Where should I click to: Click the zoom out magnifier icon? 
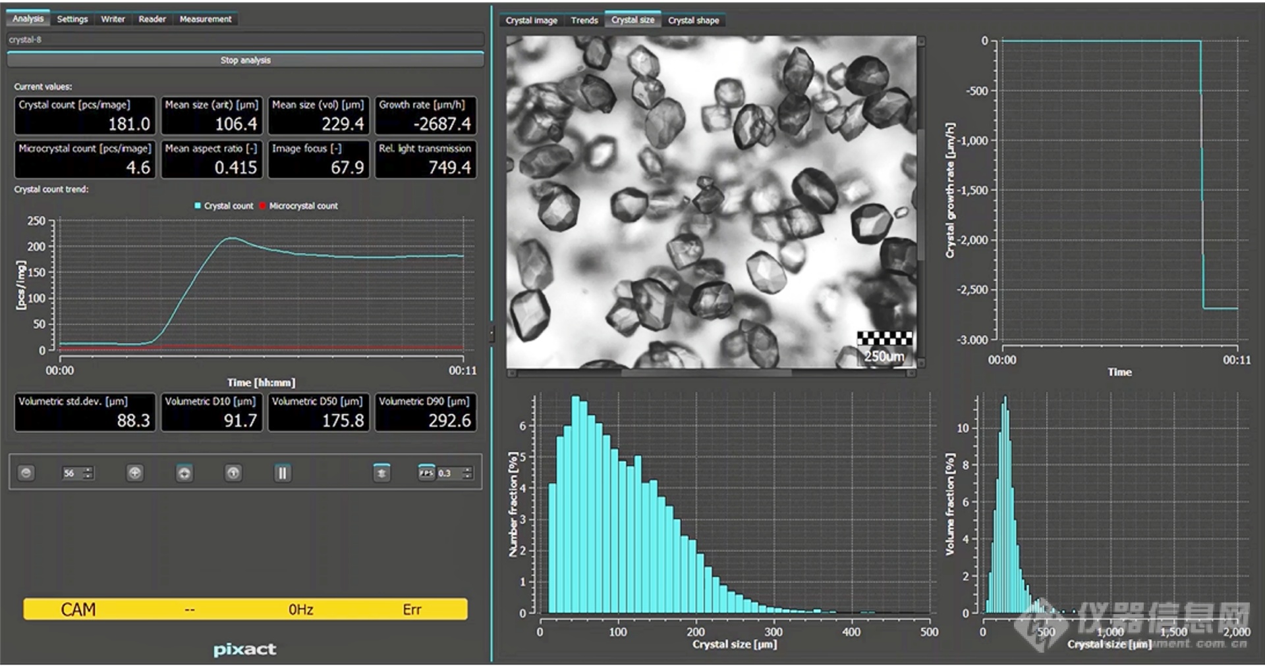tap(26, 473)
